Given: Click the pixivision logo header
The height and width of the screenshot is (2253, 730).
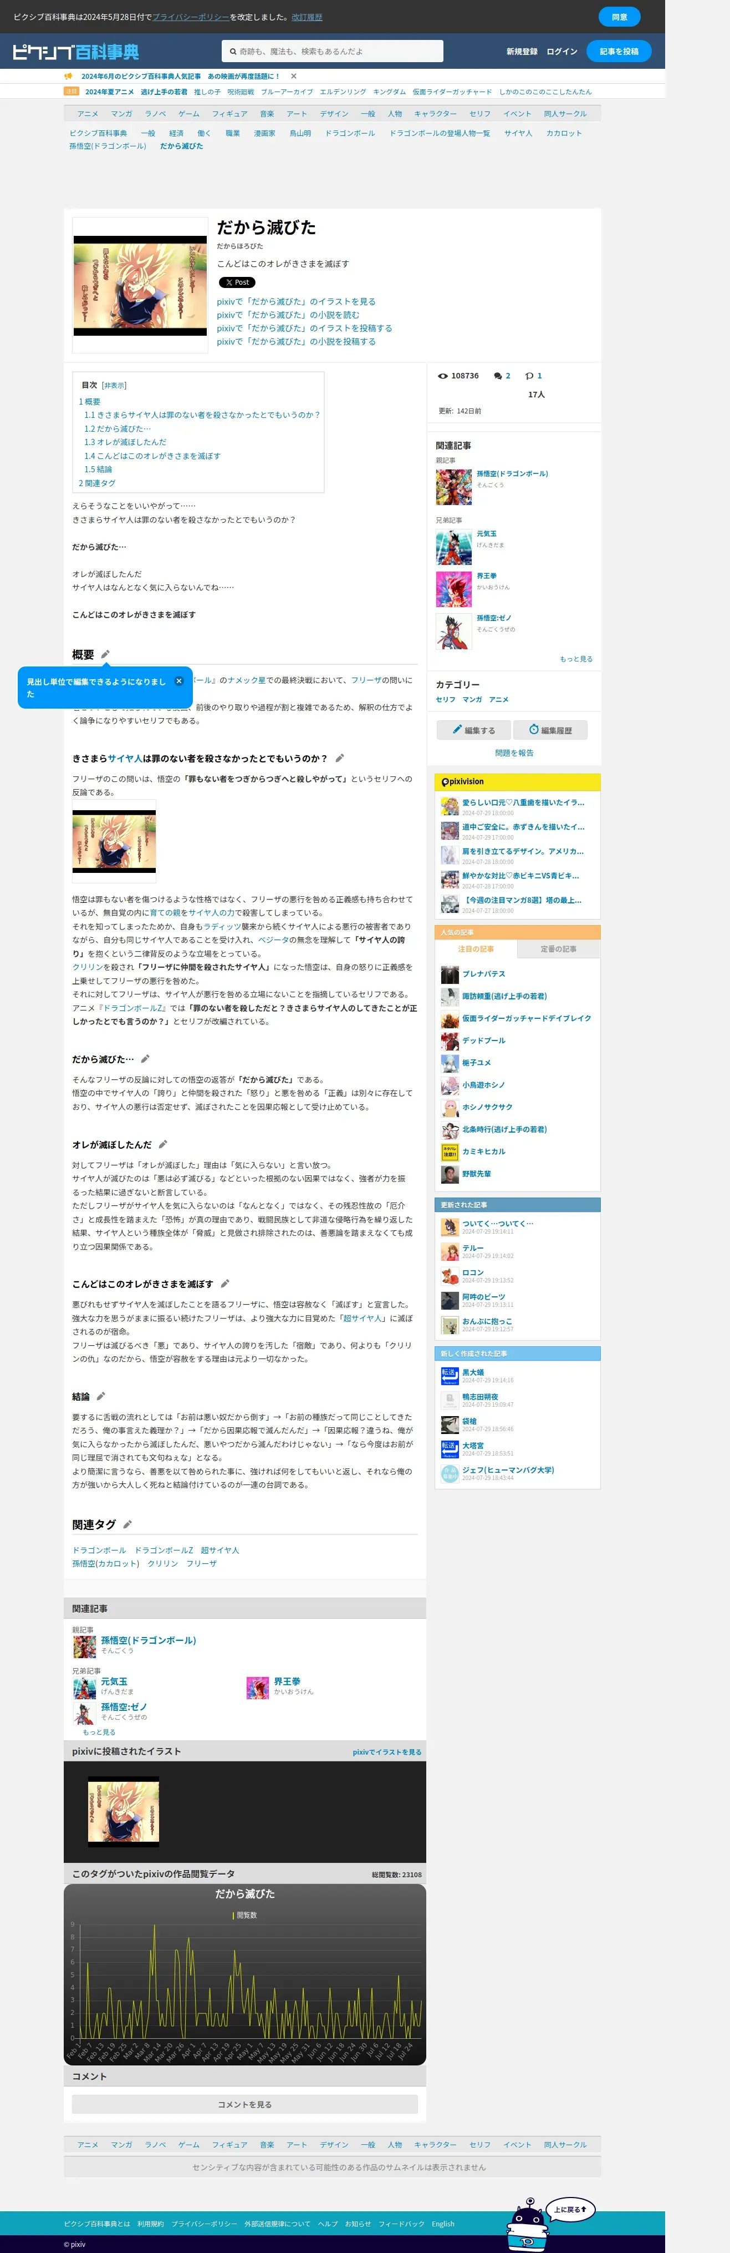Looking at the screenshot, I should click(x=463, y=782).
